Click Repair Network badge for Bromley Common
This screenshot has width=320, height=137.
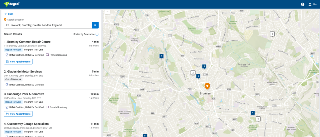click(13, 50)
